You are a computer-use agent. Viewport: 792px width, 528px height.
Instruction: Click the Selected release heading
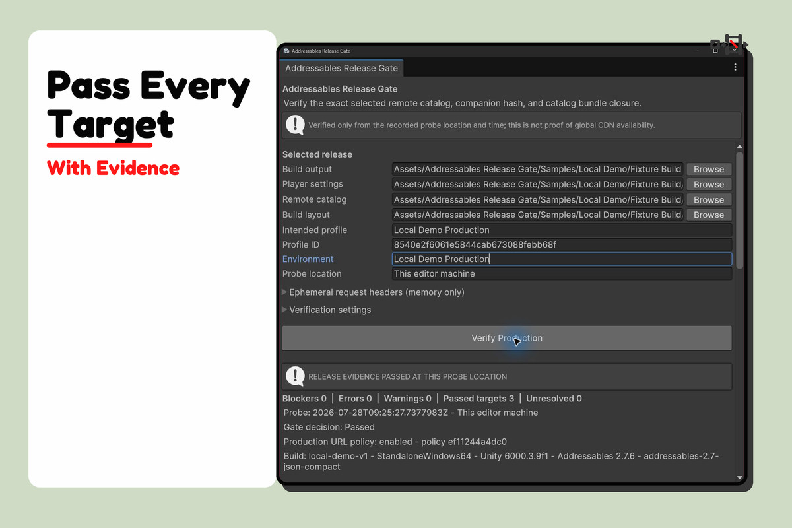pyautogui.click(x=317, y=154)
